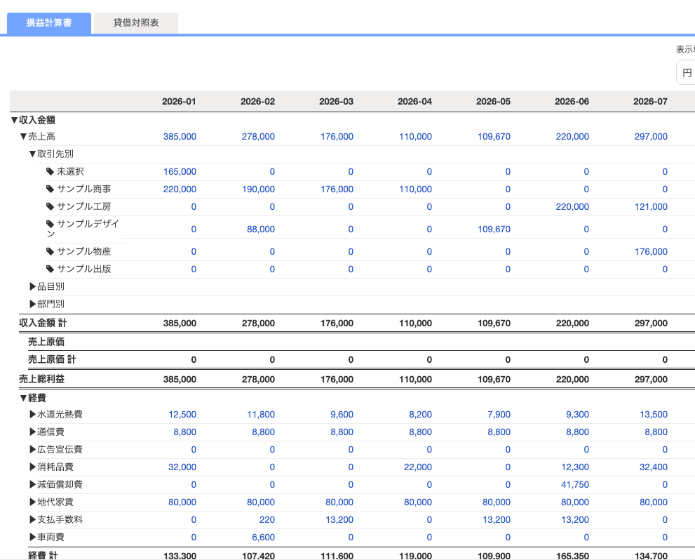
Task: Expand the 通信費 row
Action: click(32, 432)
